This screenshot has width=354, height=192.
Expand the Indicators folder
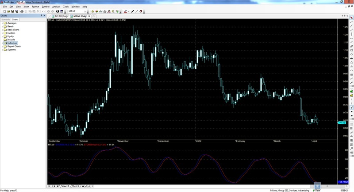3,43
